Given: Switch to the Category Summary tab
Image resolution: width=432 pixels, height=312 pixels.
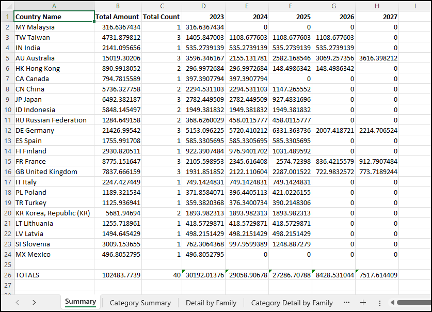Looking at the screenshot, I should (x=140, y=303).
